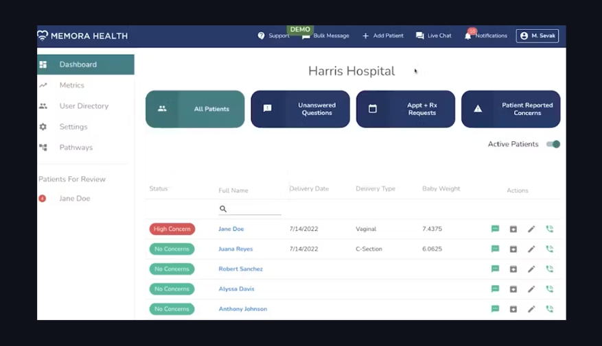Click the Memora Health heart logo
602x346 pixels.
pyautogui.click(x=43, y=35)
